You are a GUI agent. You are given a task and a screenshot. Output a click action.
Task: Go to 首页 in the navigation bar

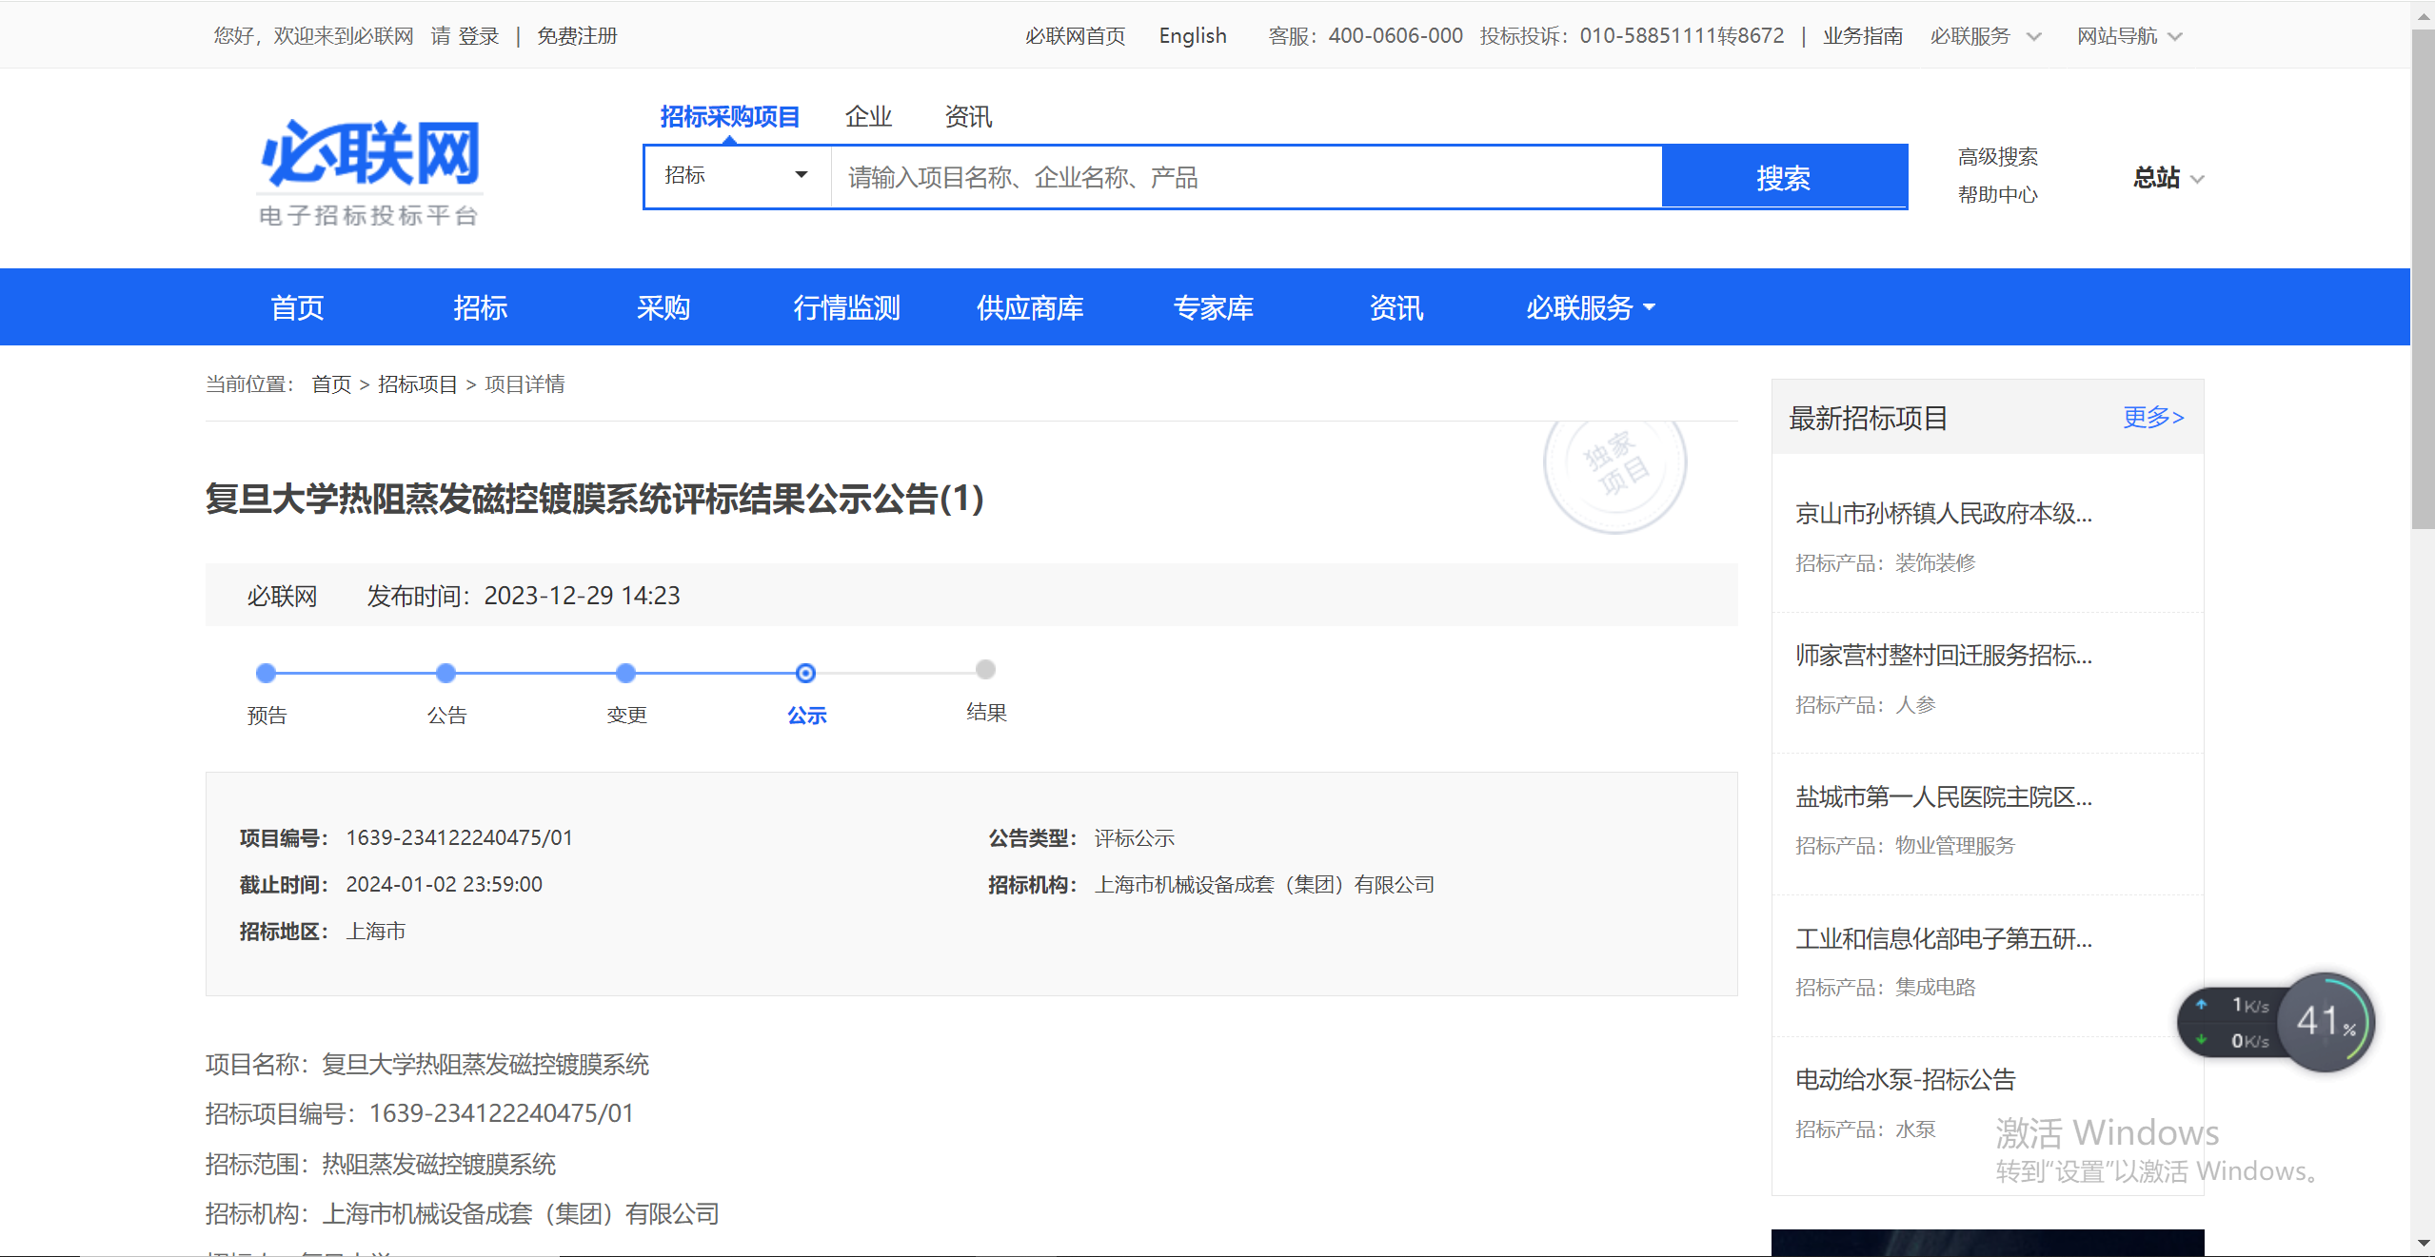[297, 307]
